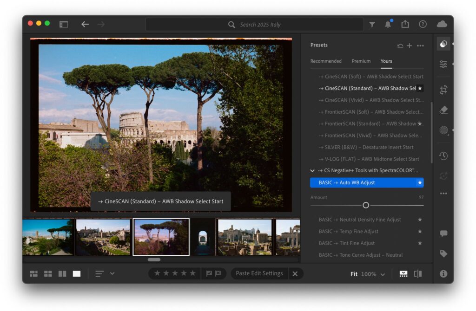The image size is (476, 311).
Task: Open Presets panel more options
Action: coord(420,46)
